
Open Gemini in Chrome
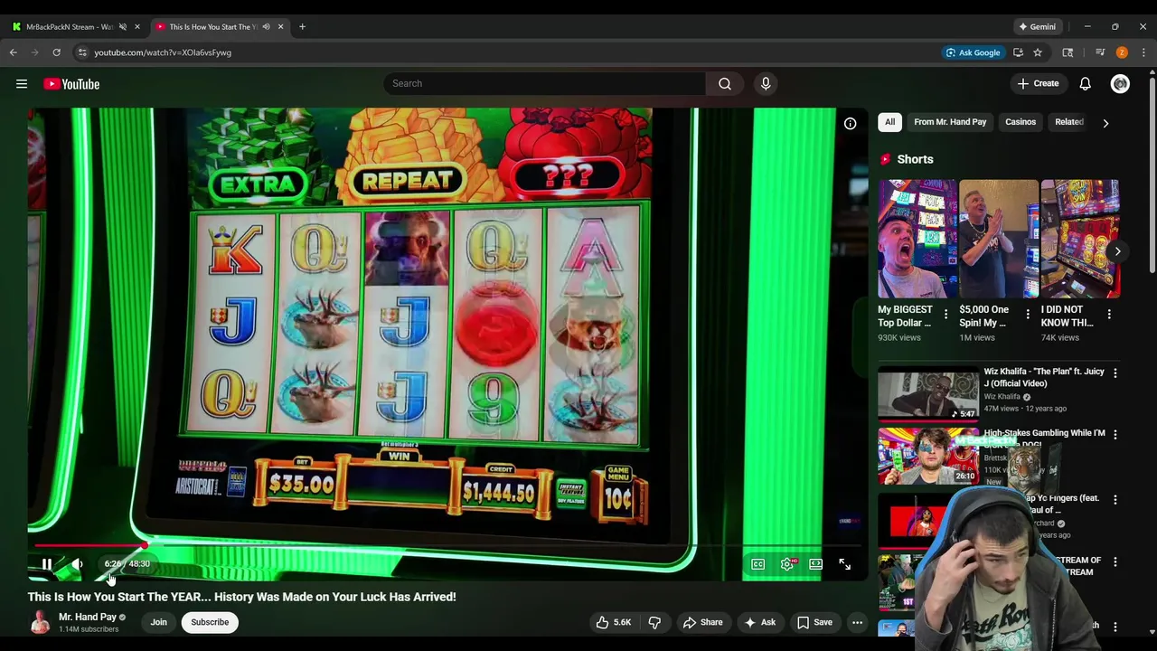click(x=1037, y=27)
